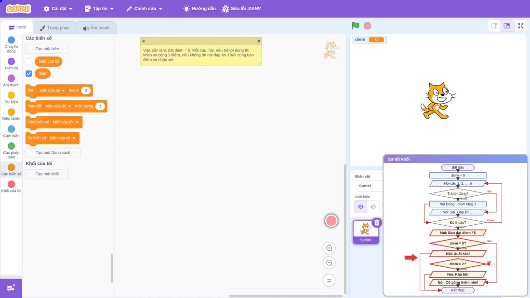Open variable dropdown in thay đổi block

58,106
